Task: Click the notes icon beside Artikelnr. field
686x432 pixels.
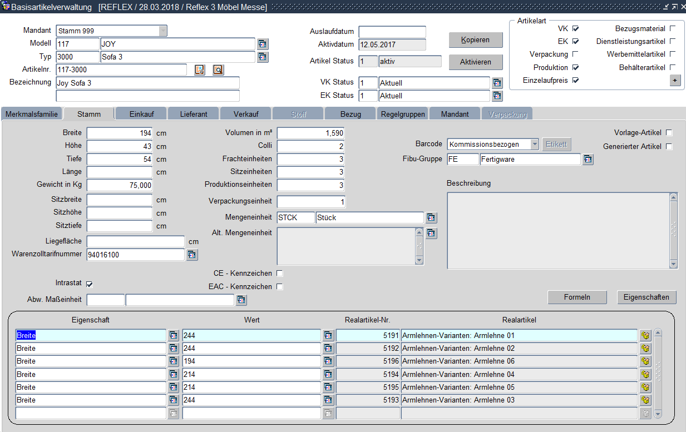Action: [200, 69]
